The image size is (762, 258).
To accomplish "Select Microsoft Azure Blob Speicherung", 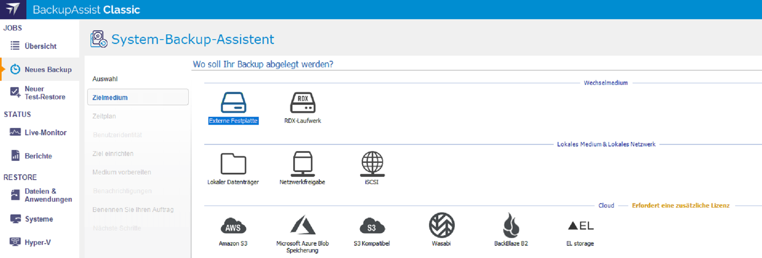I will 302,226.
